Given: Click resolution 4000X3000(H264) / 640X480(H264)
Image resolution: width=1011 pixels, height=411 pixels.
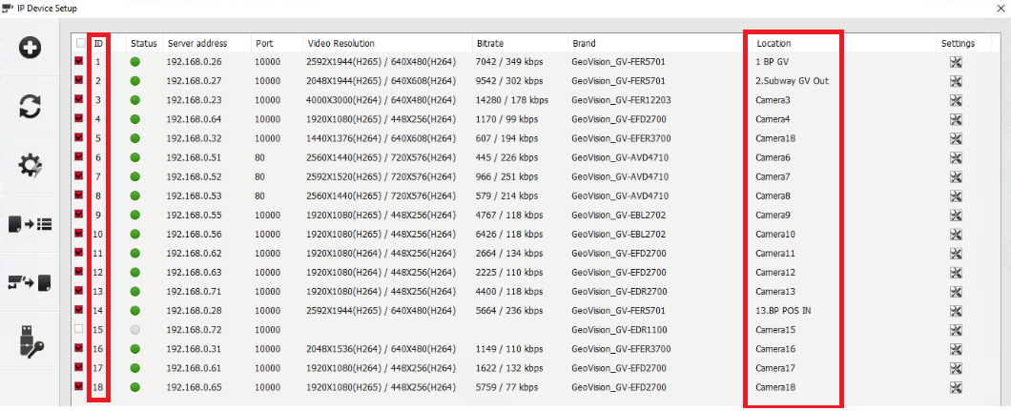Looking at the screenshot, I should click(382, 100).
